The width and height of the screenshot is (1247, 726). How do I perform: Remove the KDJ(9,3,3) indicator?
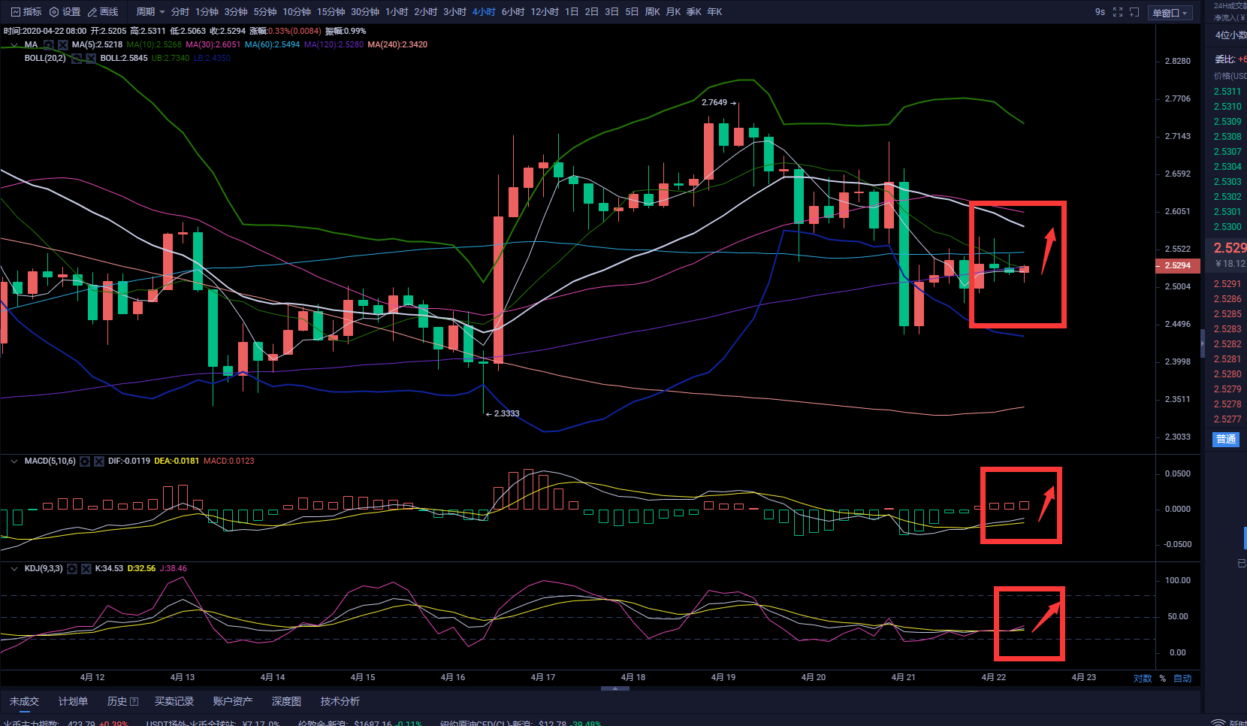click(86, 569)
